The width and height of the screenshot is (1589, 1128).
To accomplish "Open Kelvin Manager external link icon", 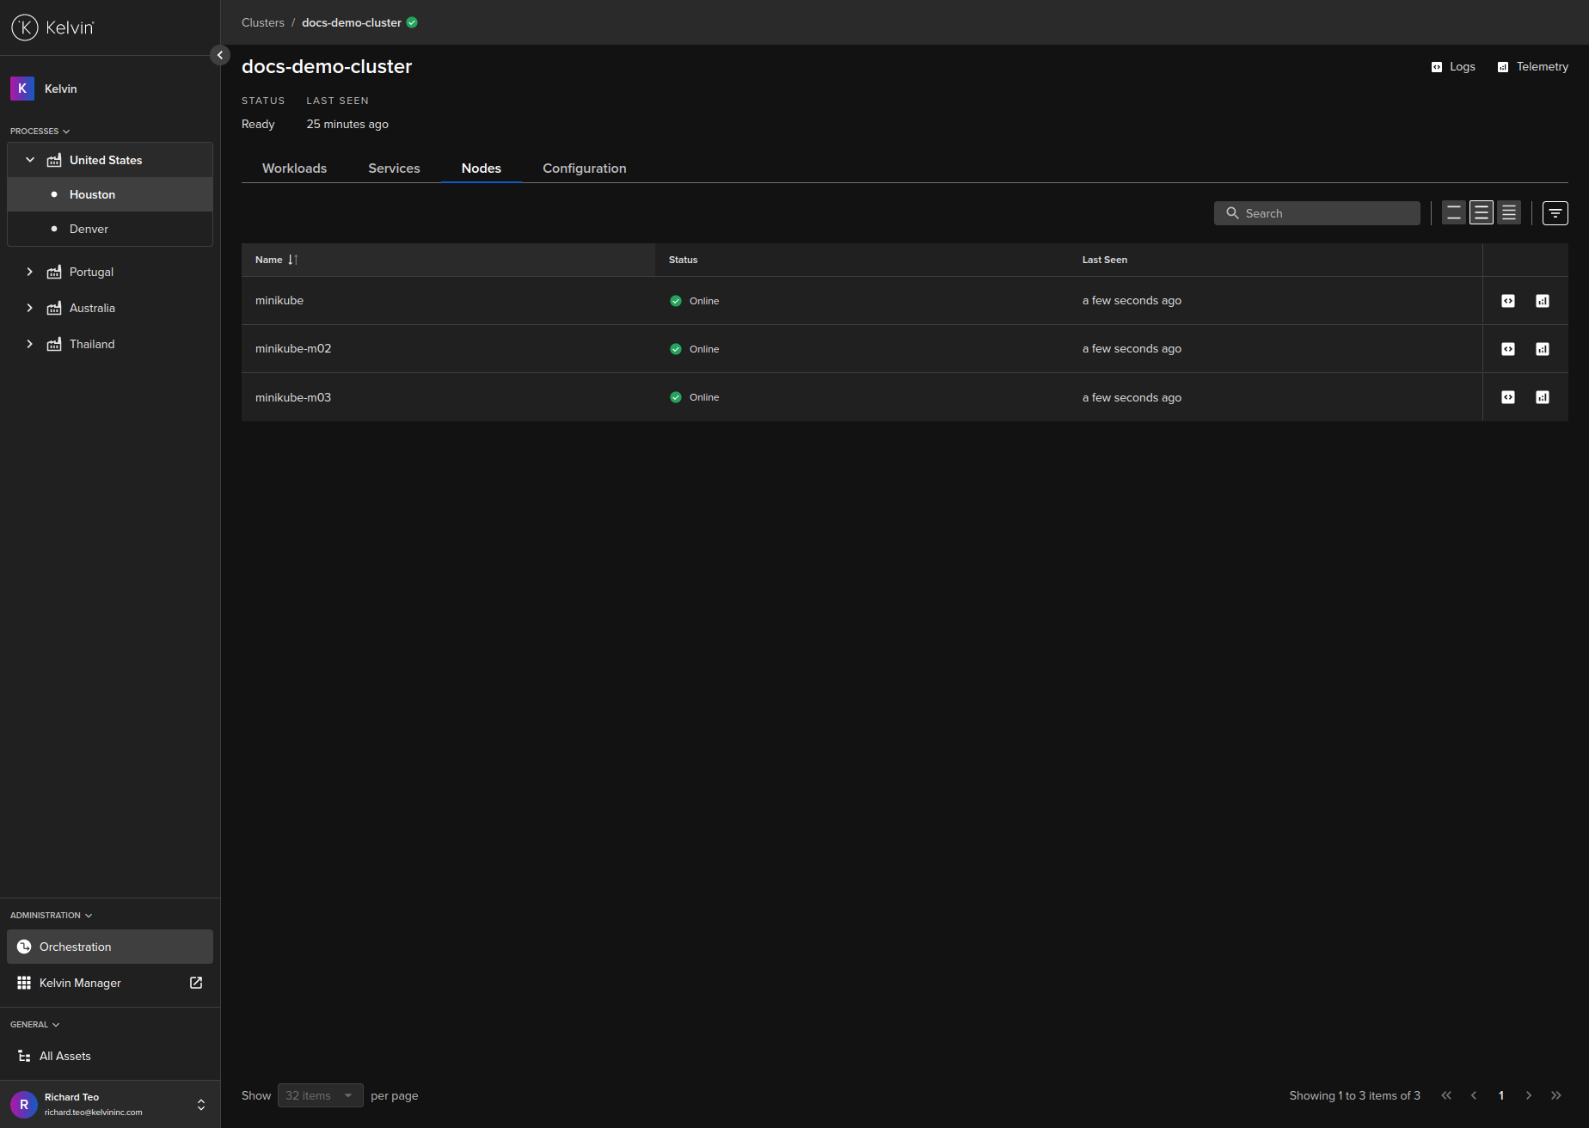I will pyautogui.click(x=196, y=983).
